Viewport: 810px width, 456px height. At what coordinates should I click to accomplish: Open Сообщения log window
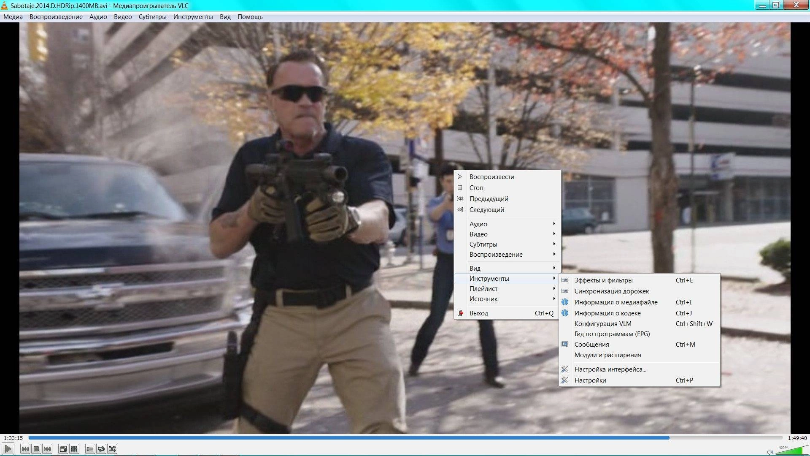[x=640, y=345]
